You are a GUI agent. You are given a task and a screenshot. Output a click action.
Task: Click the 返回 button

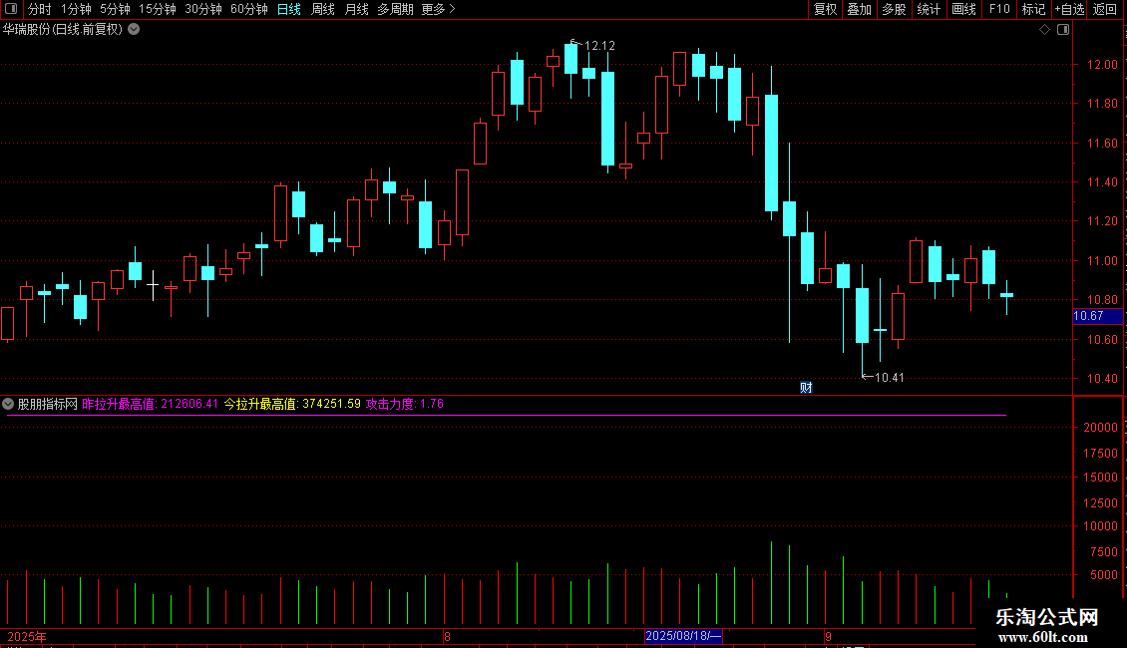1105,9
